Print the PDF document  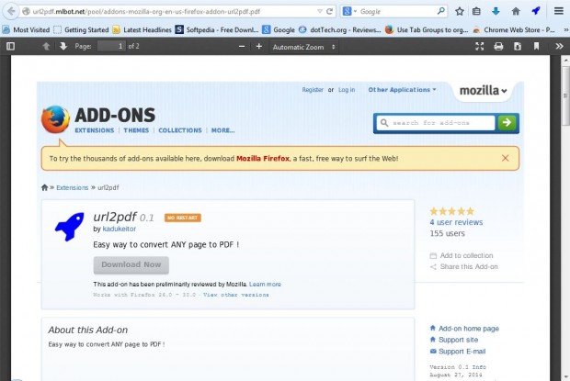coord(498,47)
